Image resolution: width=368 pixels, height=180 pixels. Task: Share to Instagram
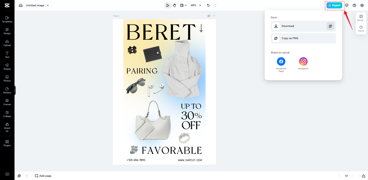[x=303, y=63]
